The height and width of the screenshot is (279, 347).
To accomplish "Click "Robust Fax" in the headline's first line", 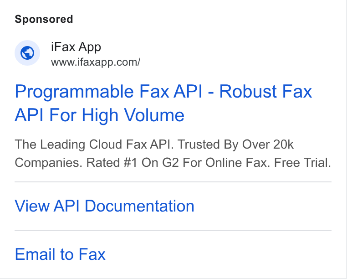I will click(x=265, y=91).
